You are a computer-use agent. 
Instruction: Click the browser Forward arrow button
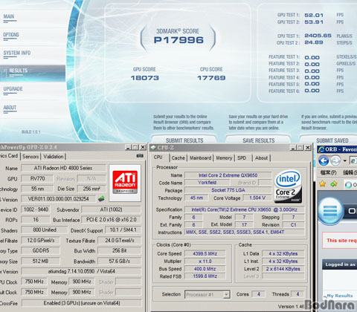pyautogui.click(x=335, y=161)
